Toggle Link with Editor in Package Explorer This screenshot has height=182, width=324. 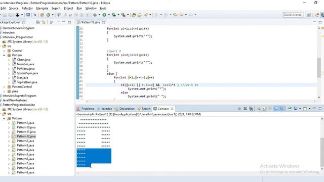click(44, 22)
